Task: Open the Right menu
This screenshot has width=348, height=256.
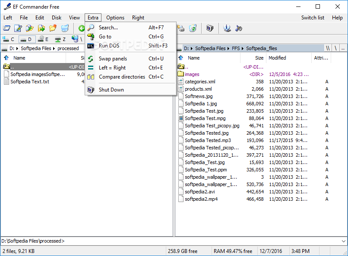Action: coord(138,18)
